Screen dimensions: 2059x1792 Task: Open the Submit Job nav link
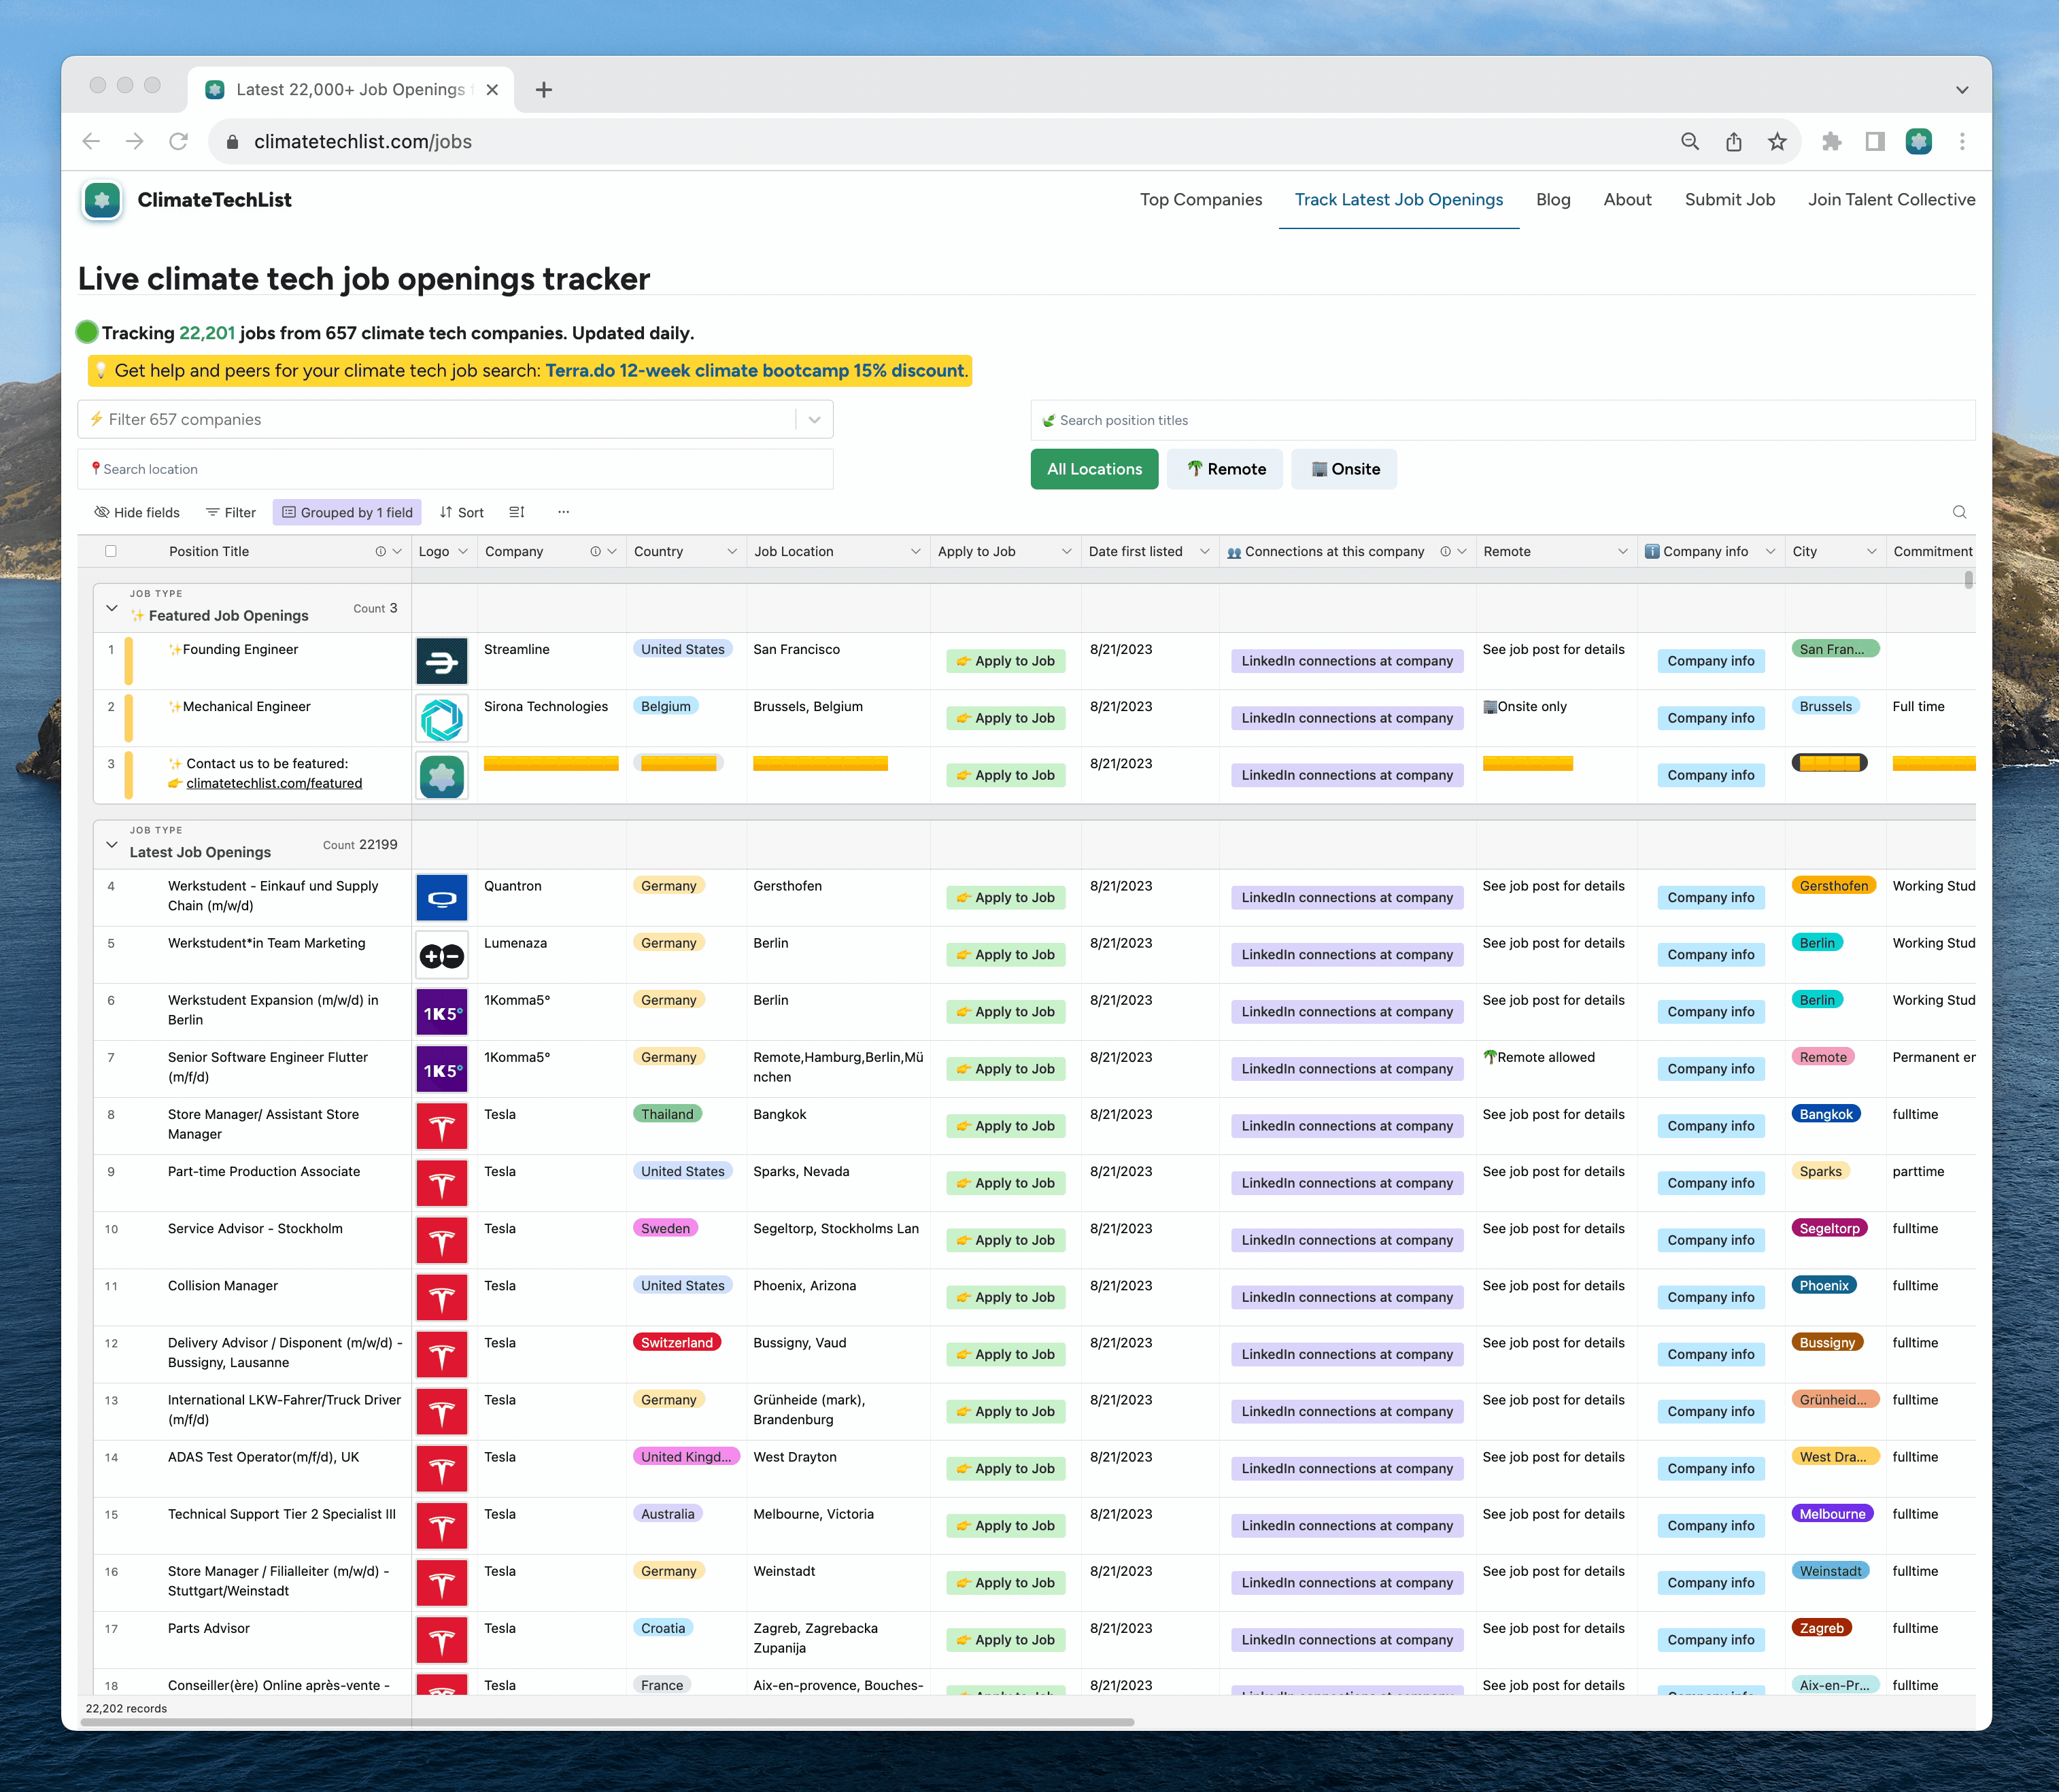click(1730, 200)
